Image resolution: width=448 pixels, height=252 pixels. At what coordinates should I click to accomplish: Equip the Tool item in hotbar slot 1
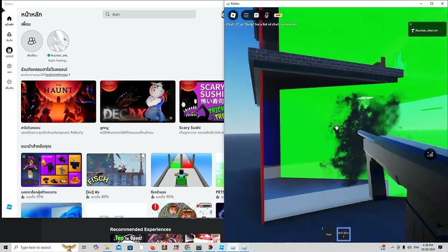point(328,234)
